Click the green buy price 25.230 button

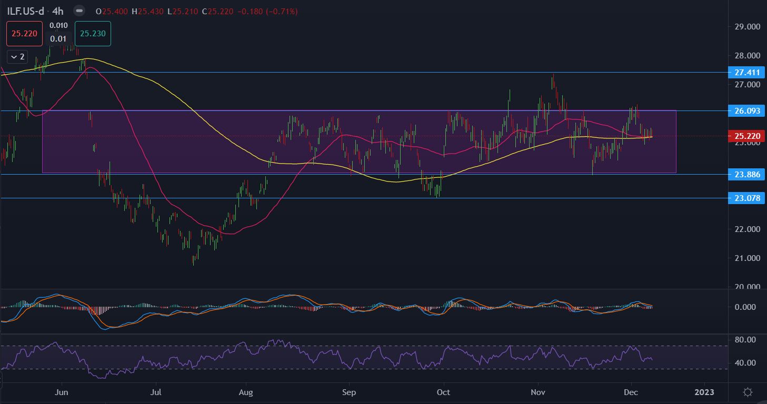click(93, 33)
